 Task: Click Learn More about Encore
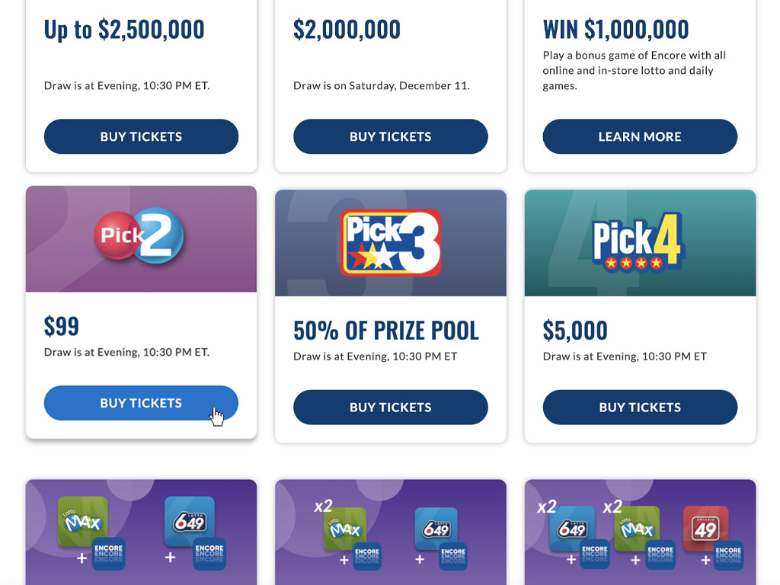[640, 136]
